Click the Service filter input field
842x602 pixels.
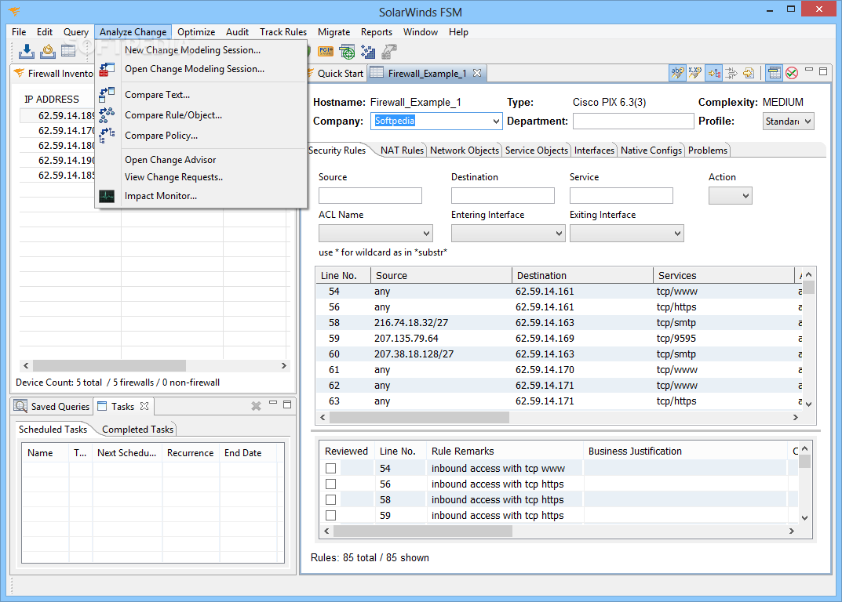[x=621, y=196]
